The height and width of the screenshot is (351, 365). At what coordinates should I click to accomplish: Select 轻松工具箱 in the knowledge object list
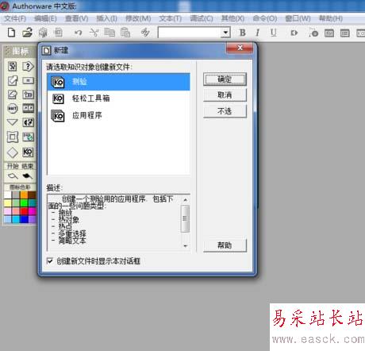118,98
